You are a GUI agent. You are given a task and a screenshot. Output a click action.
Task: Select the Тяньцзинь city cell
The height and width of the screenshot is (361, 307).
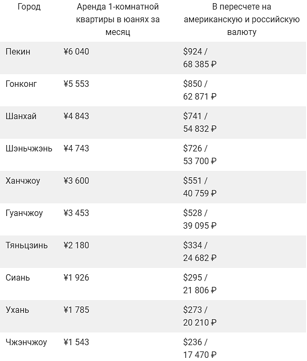26,246
